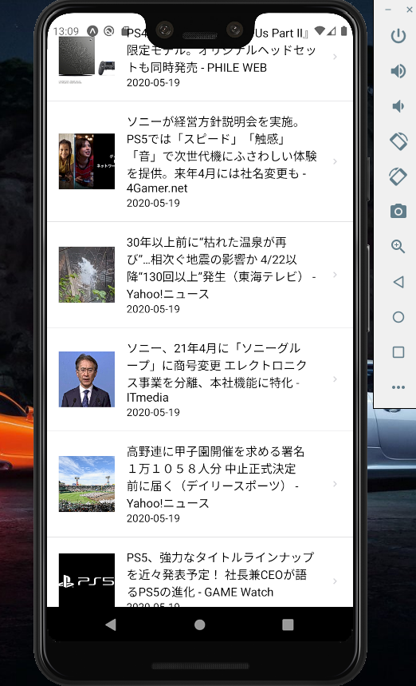Rotate device left using emulator toolbar icon
The height and width of the screenshot is (686, 416).
(398, 141)
